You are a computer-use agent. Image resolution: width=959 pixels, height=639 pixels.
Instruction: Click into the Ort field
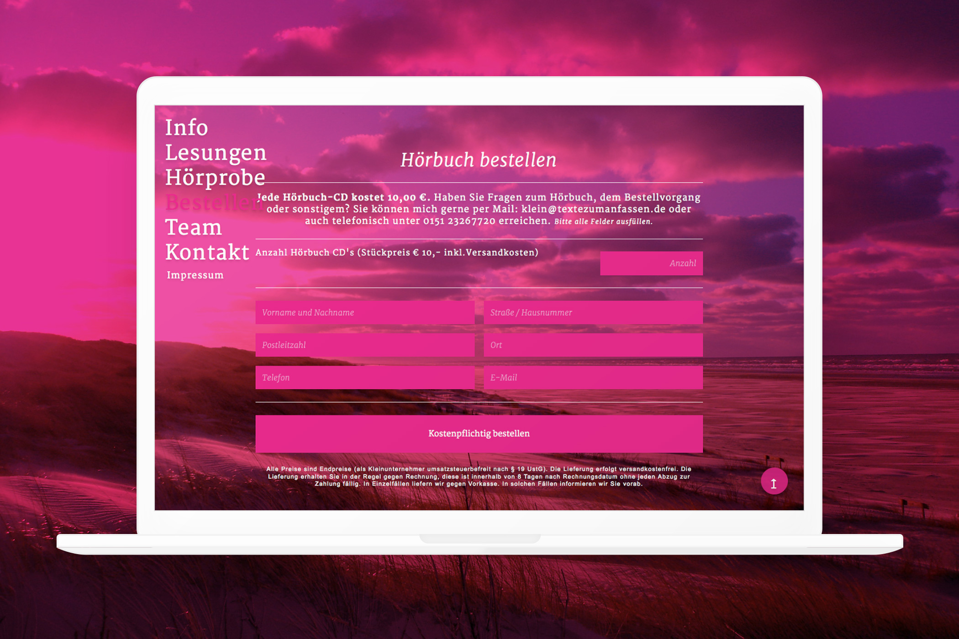coord(593,345)
